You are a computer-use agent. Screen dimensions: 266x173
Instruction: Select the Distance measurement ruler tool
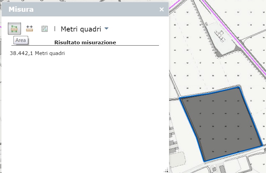click(30, 29)
